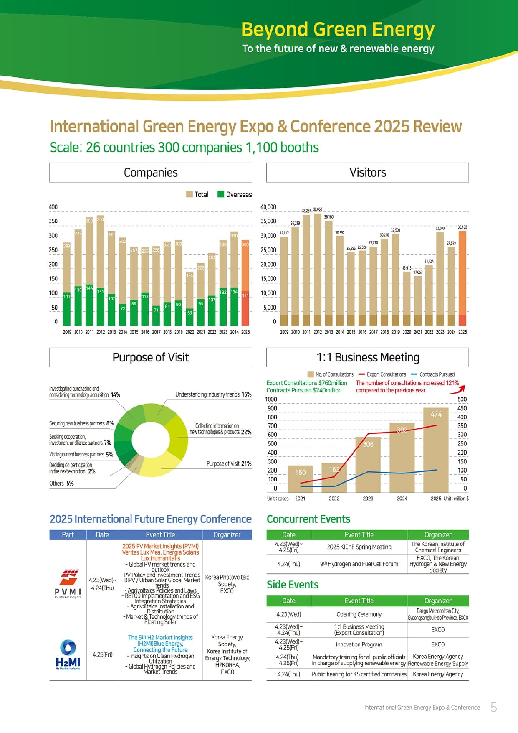Click the PVMI solar panel logo

pyautogui.click(x=68, y=577)
